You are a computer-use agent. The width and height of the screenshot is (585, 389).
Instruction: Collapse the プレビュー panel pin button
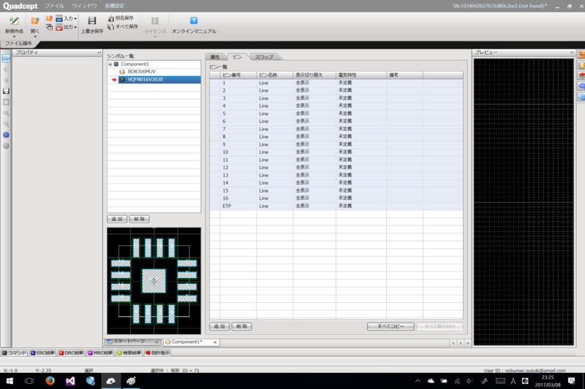[572, 53]
